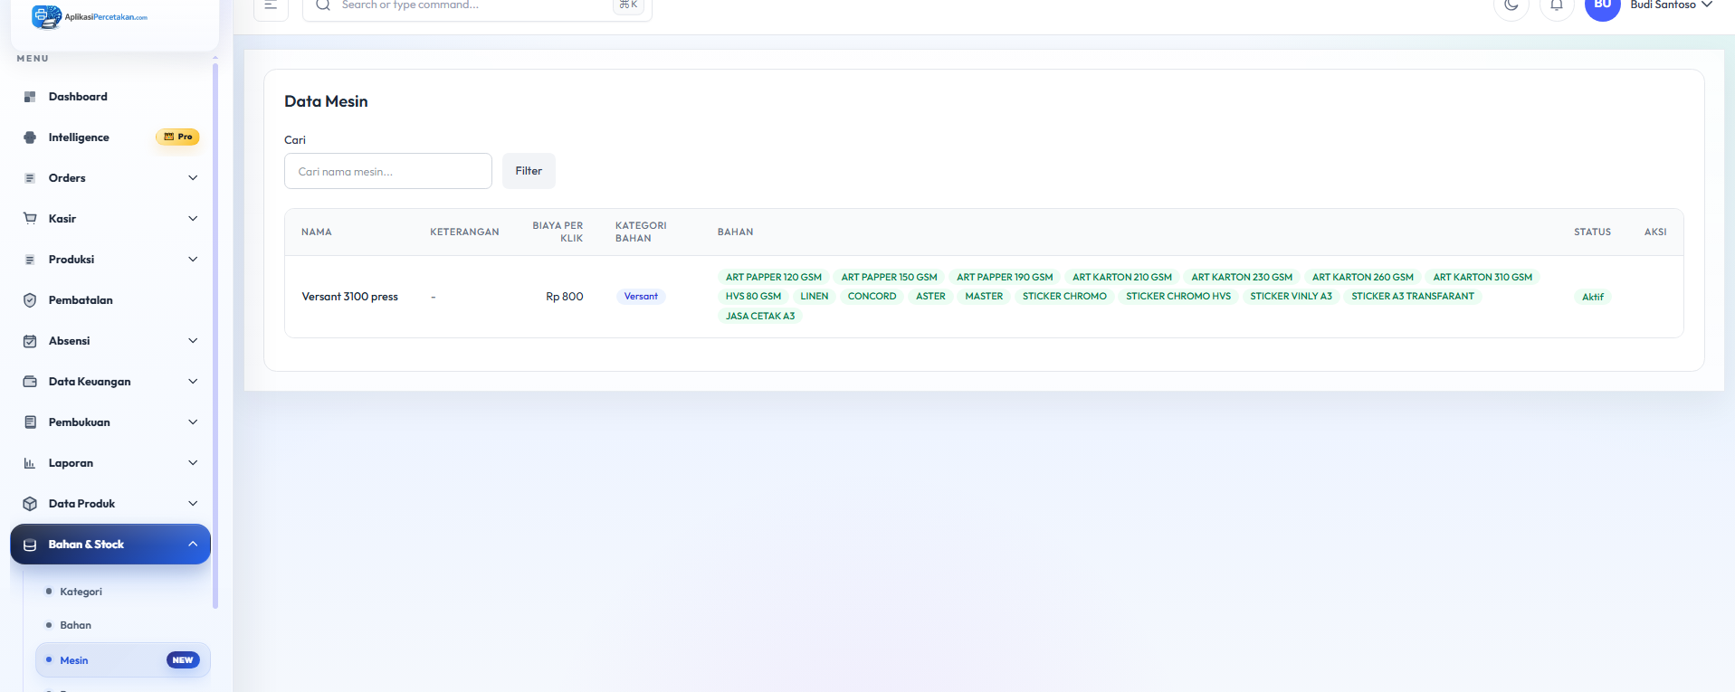Click the Intelligence sidebar icon

30,137
